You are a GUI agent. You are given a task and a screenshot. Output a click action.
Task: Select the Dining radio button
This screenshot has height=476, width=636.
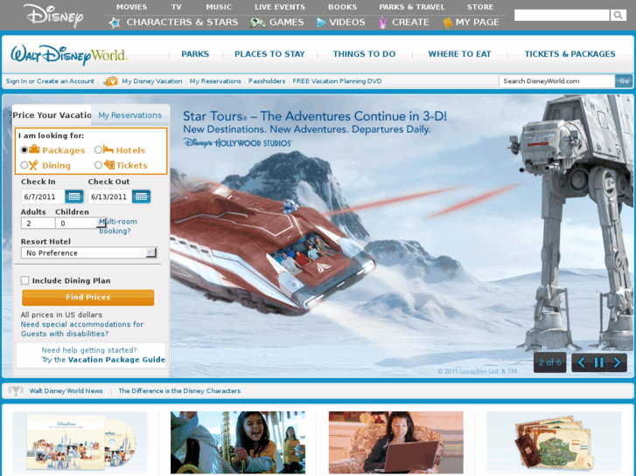[24, 165]
